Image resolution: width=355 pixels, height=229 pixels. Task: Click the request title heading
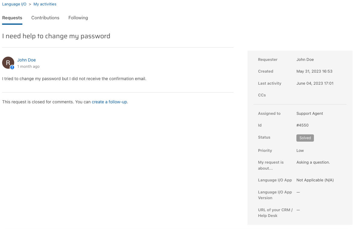coord(56,36)
